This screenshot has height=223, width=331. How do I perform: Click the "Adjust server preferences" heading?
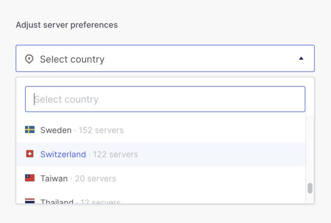(67, 25)
